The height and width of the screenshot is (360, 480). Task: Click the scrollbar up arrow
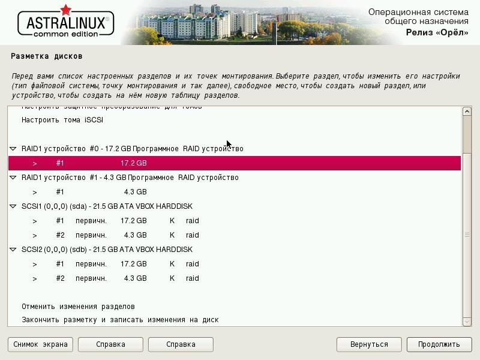(467, 112)
